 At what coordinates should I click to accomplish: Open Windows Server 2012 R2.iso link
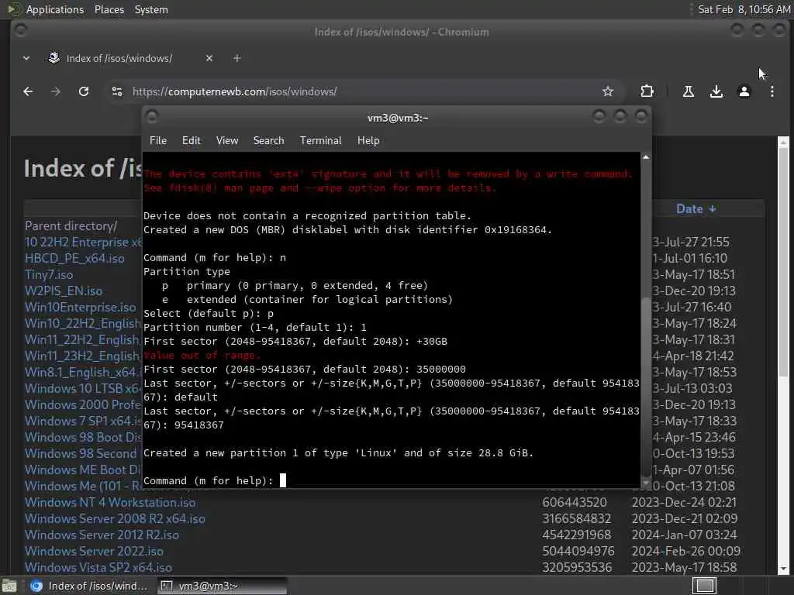[x=102, y=535]
